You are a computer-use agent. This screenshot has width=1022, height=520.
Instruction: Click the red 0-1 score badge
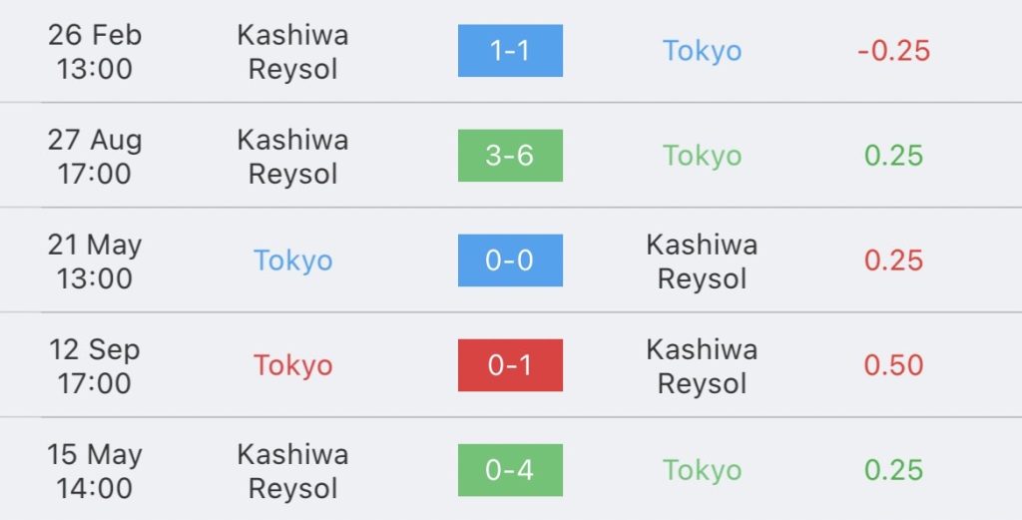click(x=510, y=365)
